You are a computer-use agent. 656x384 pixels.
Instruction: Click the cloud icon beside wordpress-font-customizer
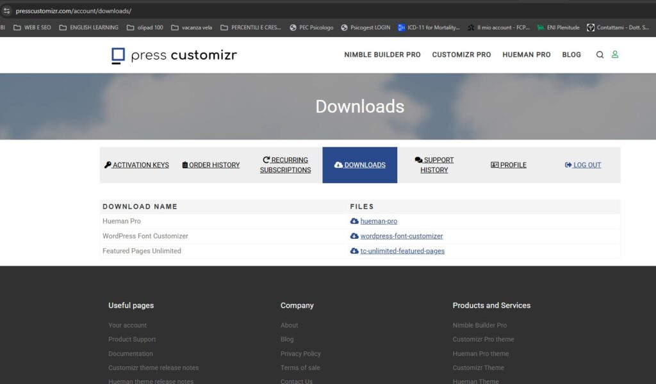point(354,236)
